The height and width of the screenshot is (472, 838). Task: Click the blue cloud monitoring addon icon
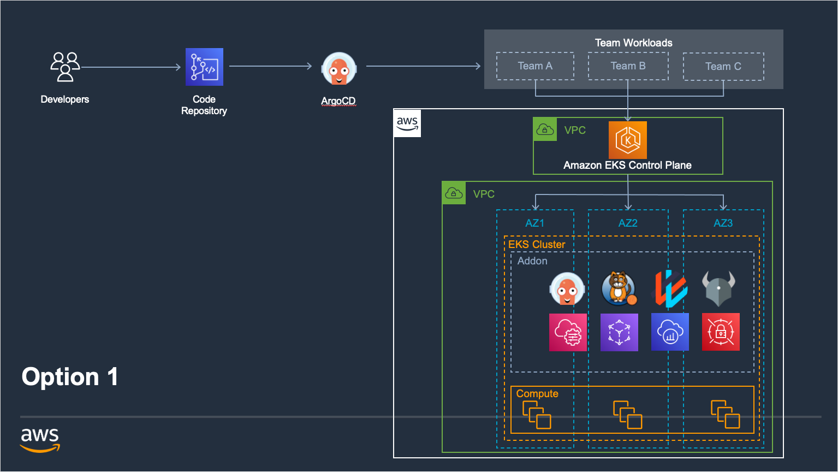click(670, 332)
